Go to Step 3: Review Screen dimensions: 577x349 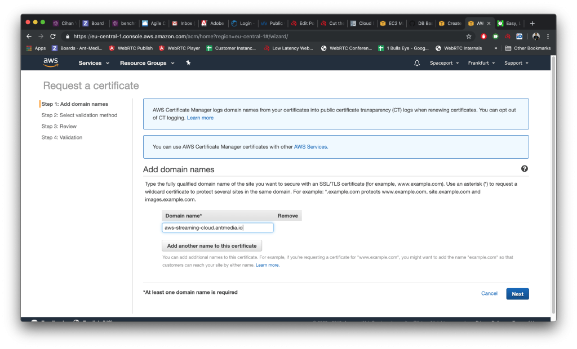[x=59, y=126]
